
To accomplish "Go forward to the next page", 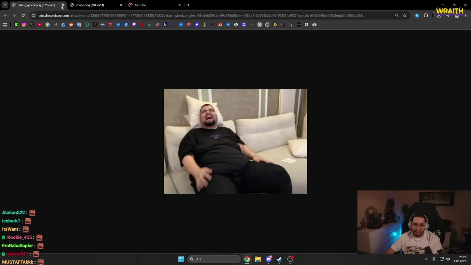I will coord(14,15).
